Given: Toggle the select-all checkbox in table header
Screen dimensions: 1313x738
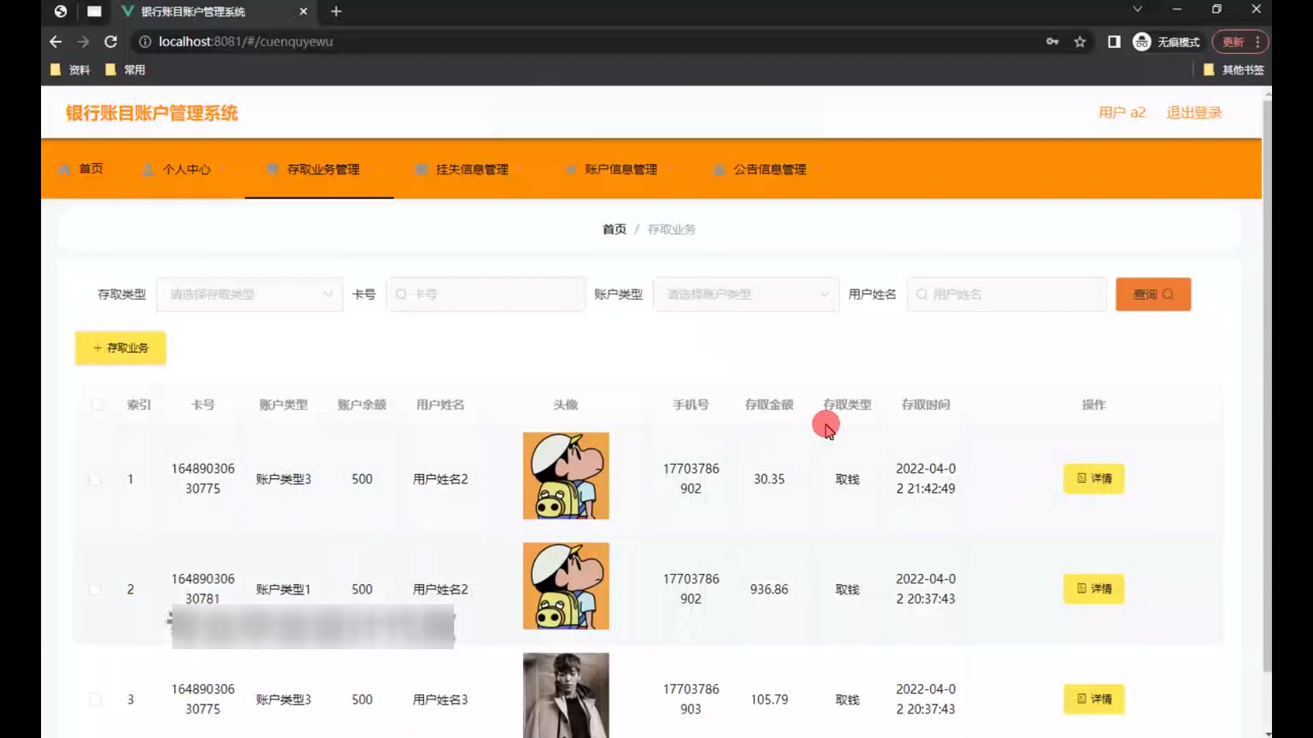Looking at the screenshot, I should tap(97, 405).
